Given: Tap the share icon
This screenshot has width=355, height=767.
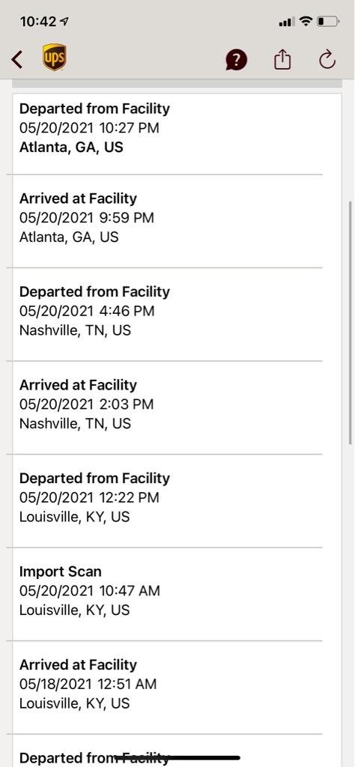Looking at the screenshot, I should (x=282, y=60).
